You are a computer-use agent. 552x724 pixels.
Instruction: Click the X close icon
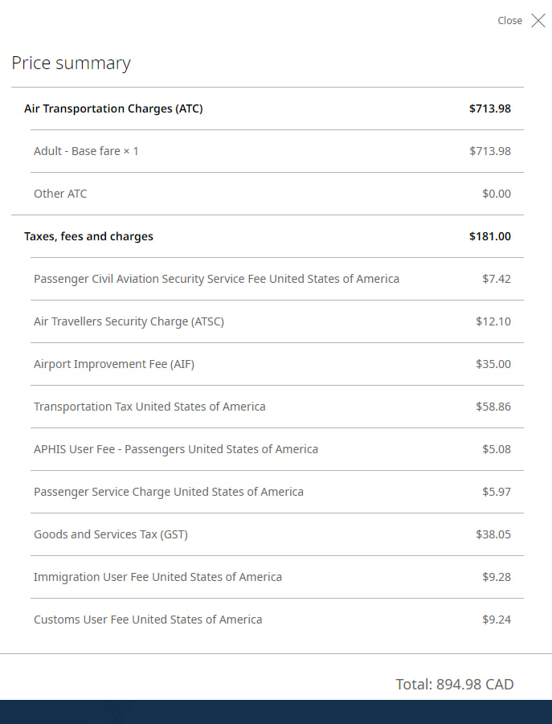(x=537, y=20)
